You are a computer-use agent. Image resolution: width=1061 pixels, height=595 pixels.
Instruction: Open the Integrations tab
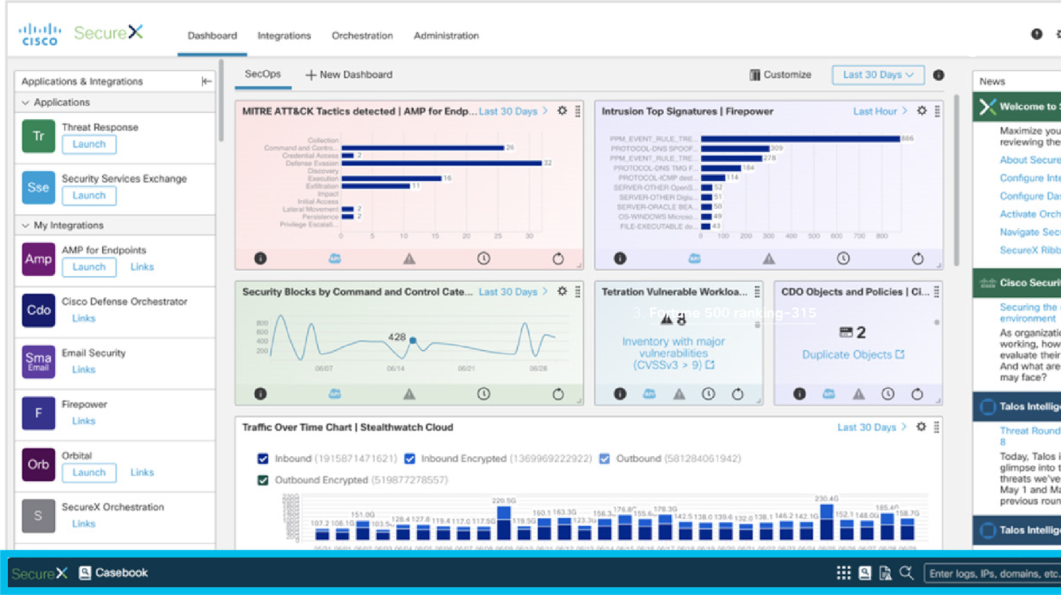coord(284,35)
